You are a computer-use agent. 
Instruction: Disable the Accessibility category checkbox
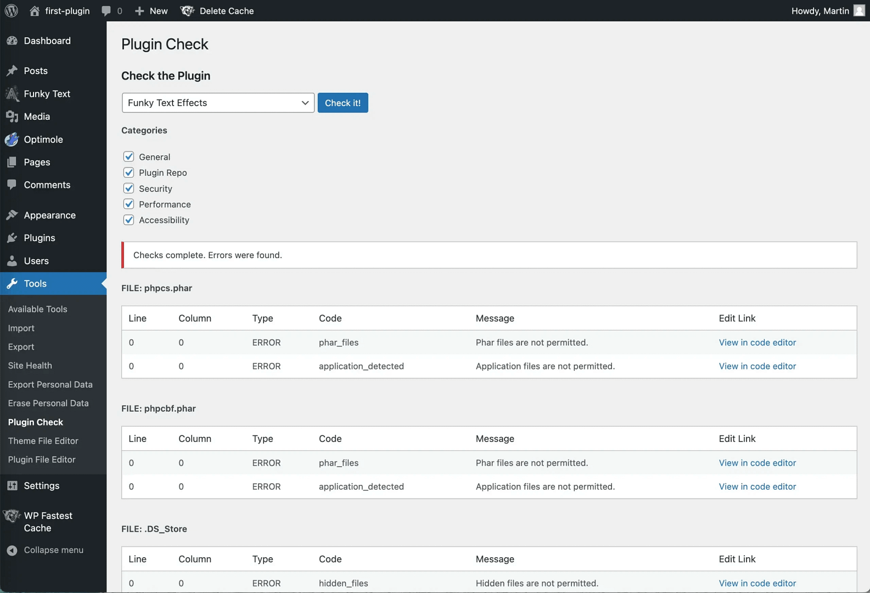(129, 220)
